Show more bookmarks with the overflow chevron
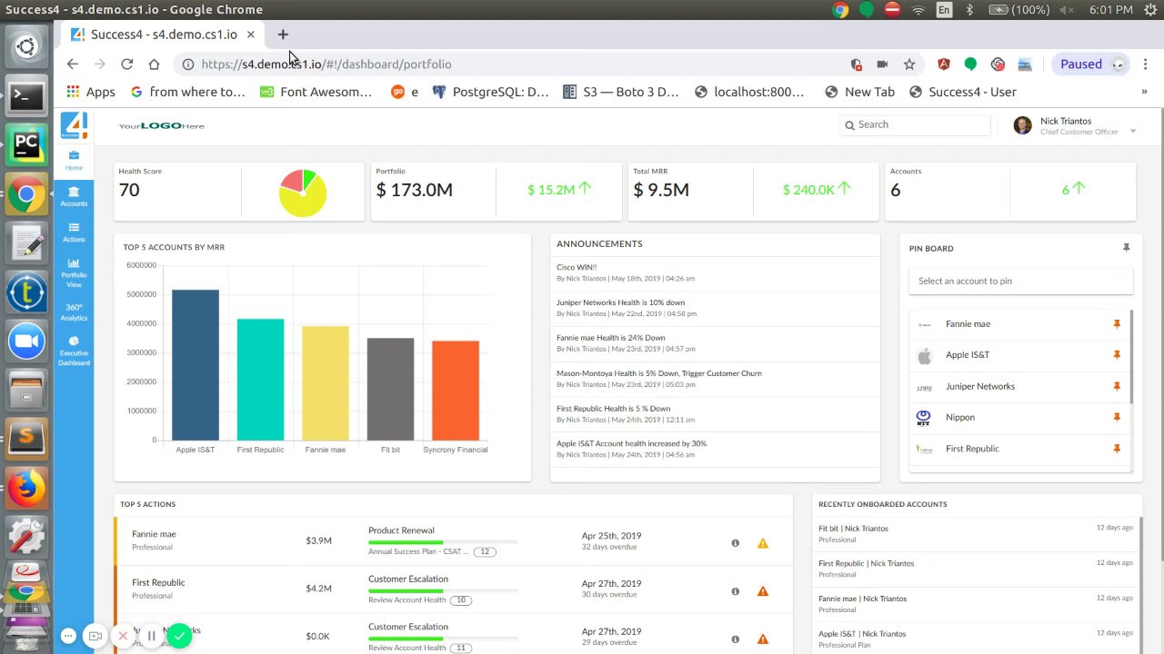Image resolution: width=1164 pixels, height=654 pixels. [1144, 92]
